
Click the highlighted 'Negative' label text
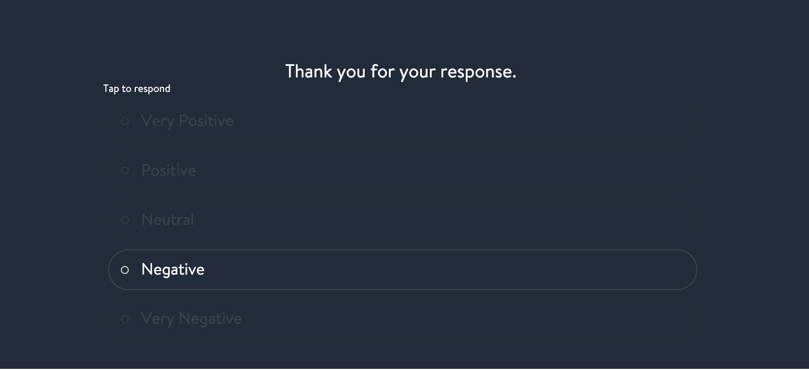(173, 269)
